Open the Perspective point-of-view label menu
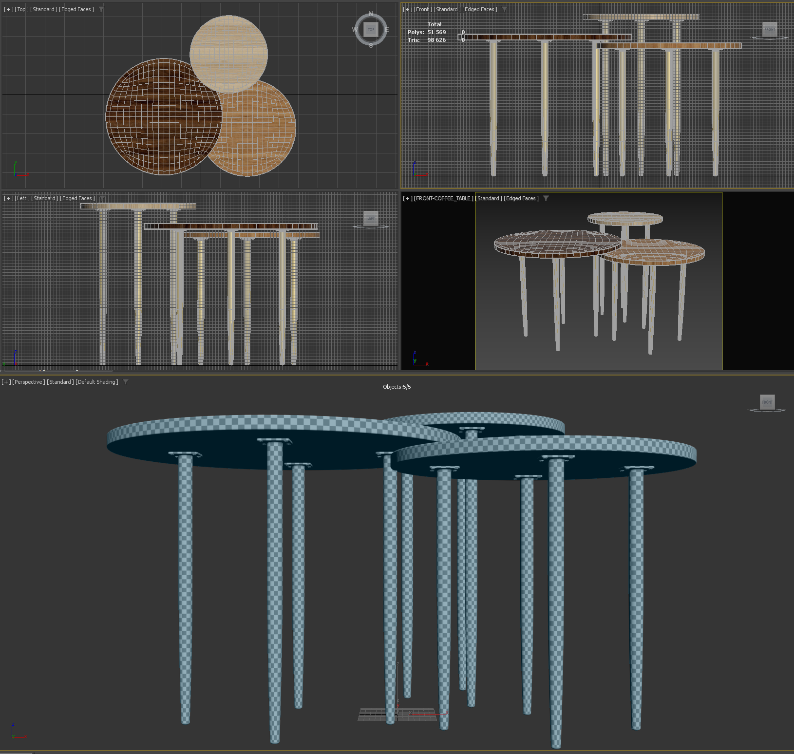 (x=29, y=382)
